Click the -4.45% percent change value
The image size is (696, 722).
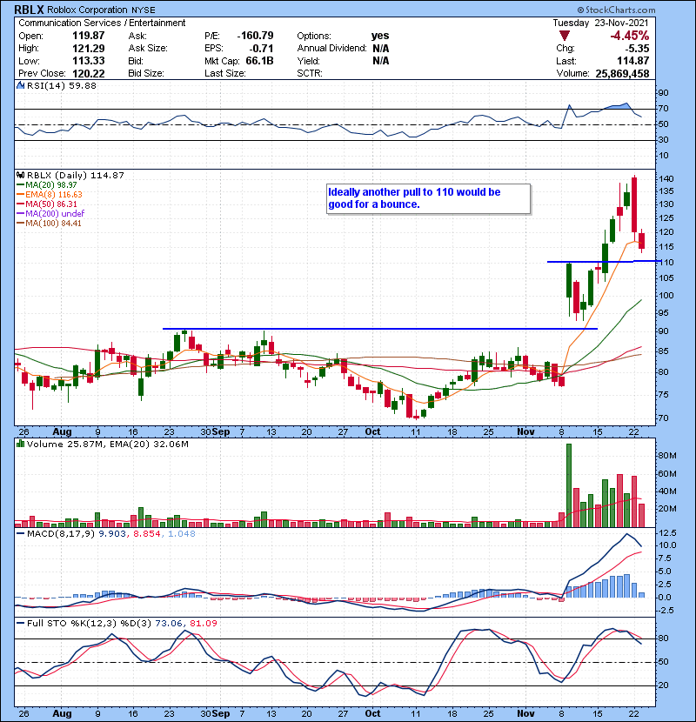coord(629,36)
